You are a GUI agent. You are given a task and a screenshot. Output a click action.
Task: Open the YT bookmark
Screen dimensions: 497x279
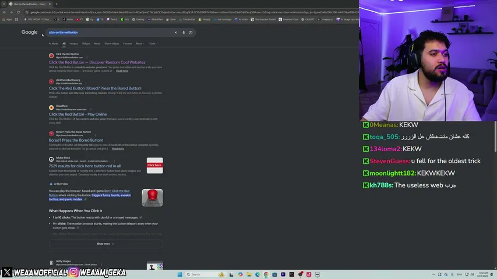pos(80,19)
